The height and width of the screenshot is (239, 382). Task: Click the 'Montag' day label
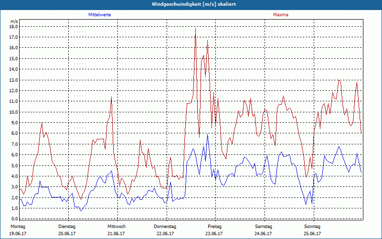click(18, 227)
